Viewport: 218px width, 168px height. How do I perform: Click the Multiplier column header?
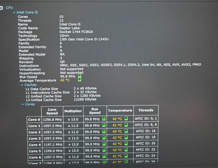[x=73, y=111]
